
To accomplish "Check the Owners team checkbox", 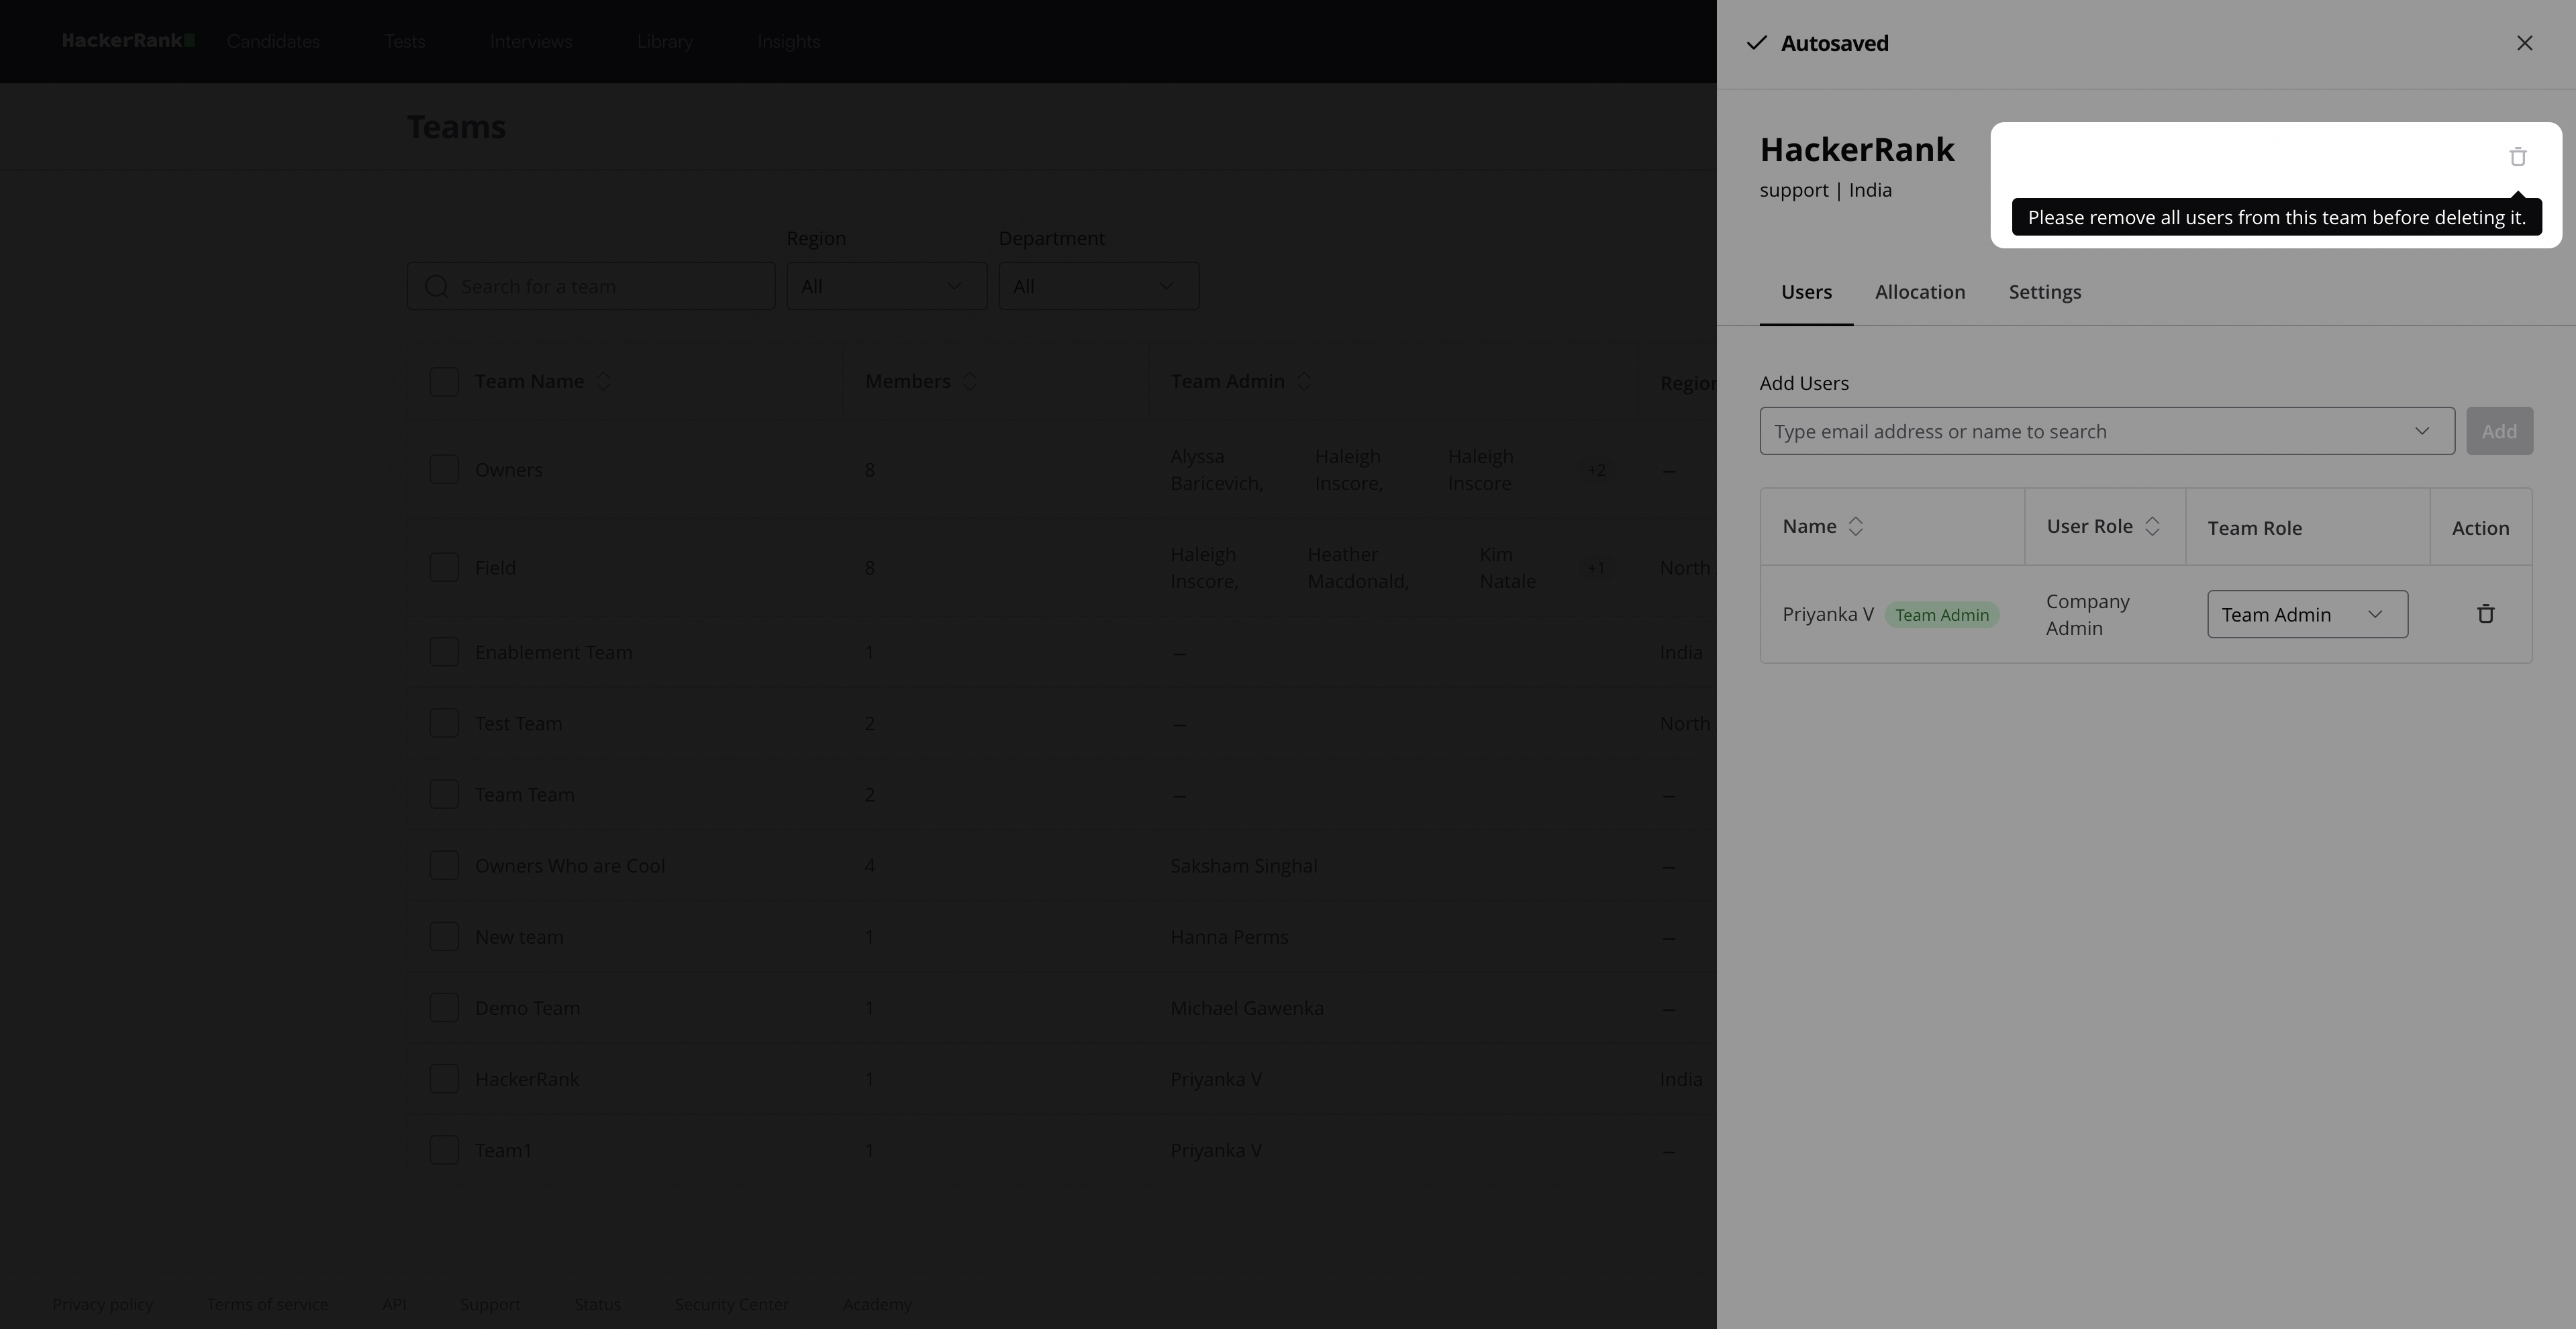I will point(444,470).
